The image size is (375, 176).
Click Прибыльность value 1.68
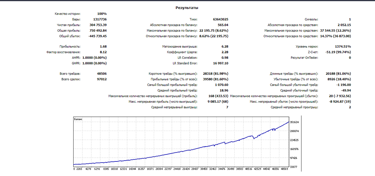point(103,47)
